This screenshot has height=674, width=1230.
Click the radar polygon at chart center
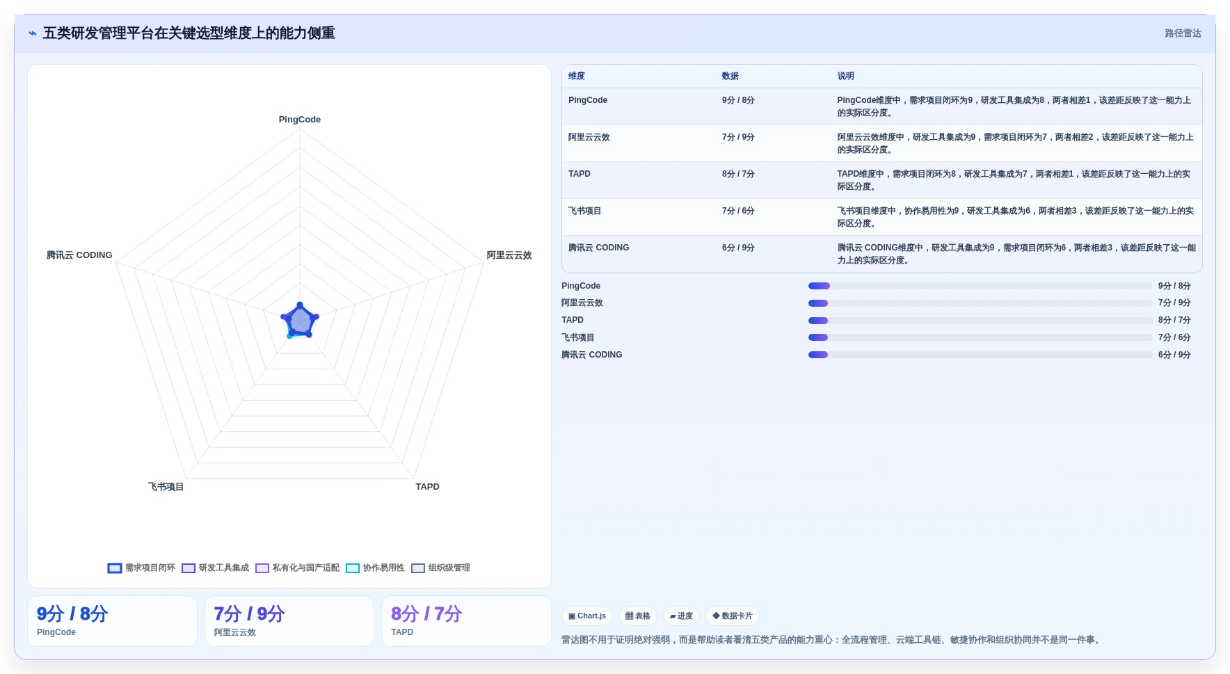pyautogui.click(x=300, y=321)
